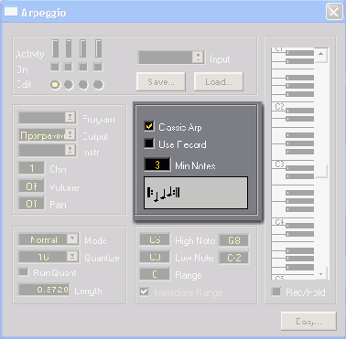Enable the Classic Arp checkbox

click(x=149, y=126)
